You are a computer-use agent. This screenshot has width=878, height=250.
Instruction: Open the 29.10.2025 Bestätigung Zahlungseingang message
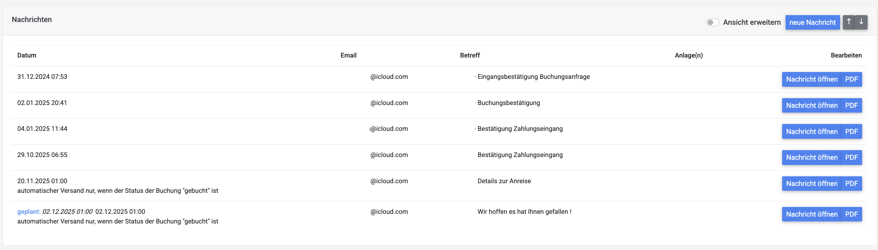(811, 157)
